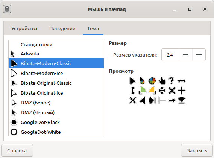Decrease pointer size with minus button
The image size is (214, 158).
(x=186, y=55)
